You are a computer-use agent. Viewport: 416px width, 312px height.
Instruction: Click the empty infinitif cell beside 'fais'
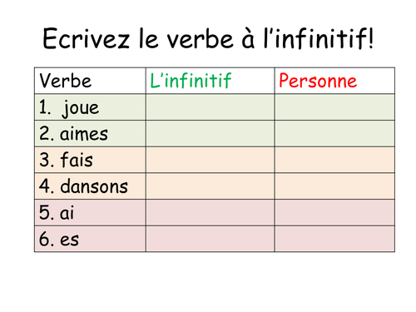point(210,160)
